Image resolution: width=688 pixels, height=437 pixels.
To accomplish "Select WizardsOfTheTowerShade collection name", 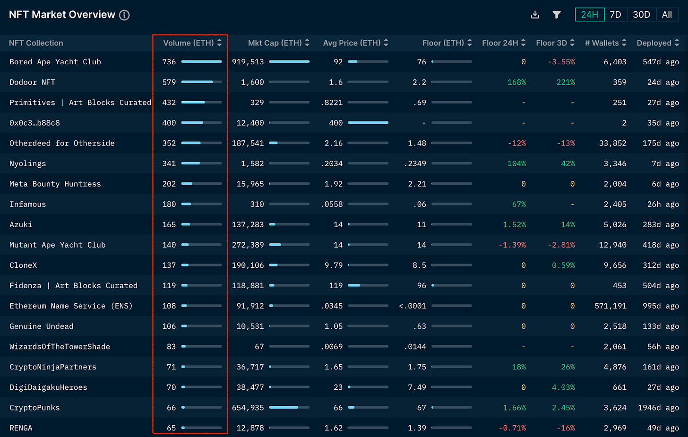I will coord(60,346).
